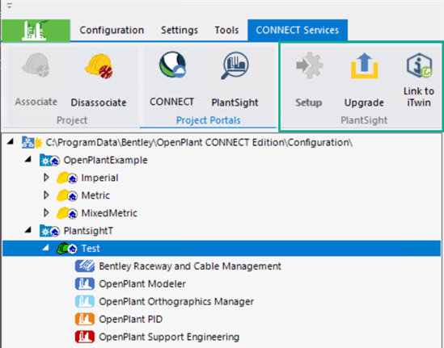Switch to the Configuration tab
Screen dimensions: 444x348
pos(112,30)
